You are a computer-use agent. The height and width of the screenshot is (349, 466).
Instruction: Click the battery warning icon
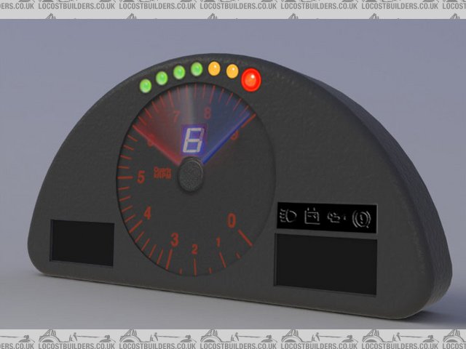click(312, 217)
